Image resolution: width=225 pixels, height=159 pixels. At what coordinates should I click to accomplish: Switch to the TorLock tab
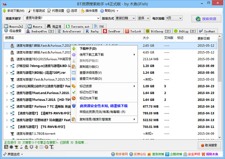tap(134, 31)
